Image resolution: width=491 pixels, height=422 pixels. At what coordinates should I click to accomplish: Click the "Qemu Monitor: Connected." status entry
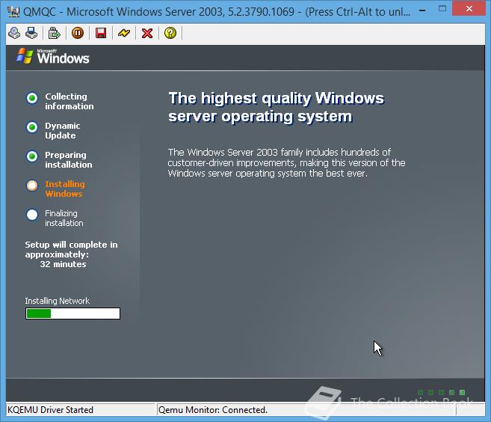[x=213, y=410]
